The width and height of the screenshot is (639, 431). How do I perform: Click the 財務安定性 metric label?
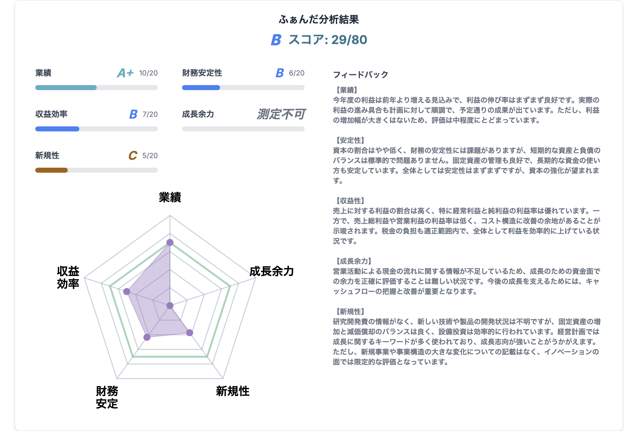point(202,73)
